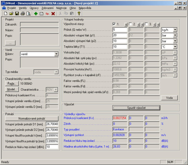
Task: Open a project with the folder icon
Action: tap(11, 13)
